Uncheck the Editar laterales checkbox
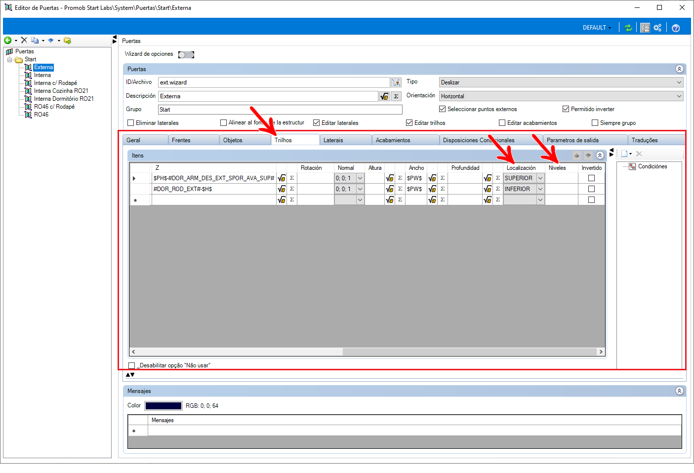 317,123
